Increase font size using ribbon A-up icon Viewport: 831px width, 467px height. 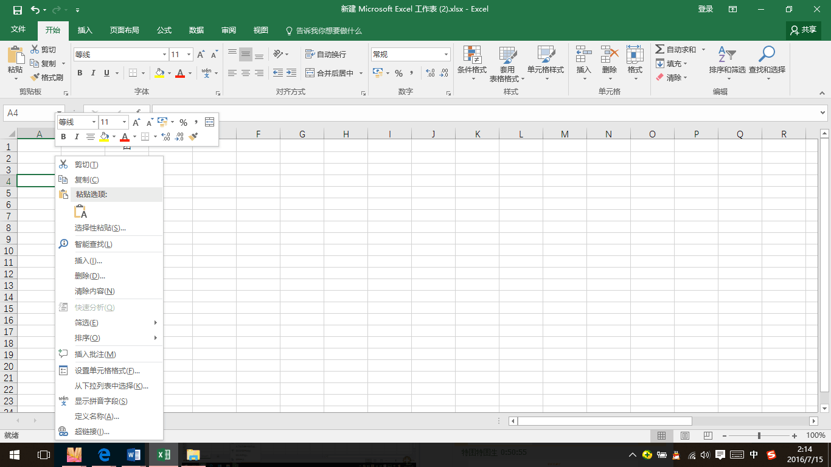pos(201,55)
